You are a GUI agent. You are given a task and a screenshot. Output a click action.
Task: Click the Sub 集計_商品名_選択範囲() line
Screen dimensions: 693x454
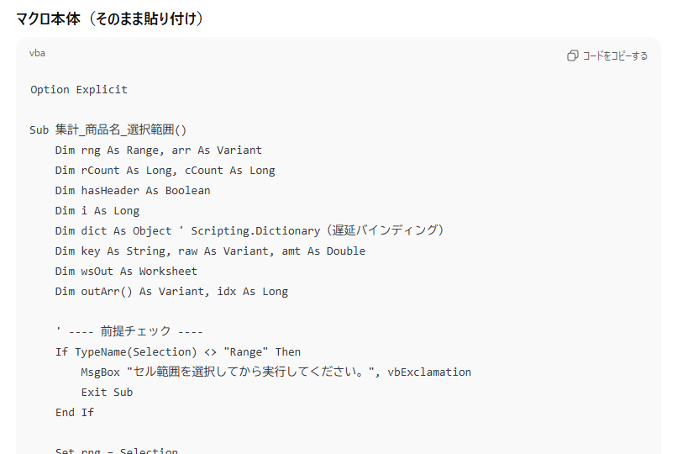coord(108,129)
